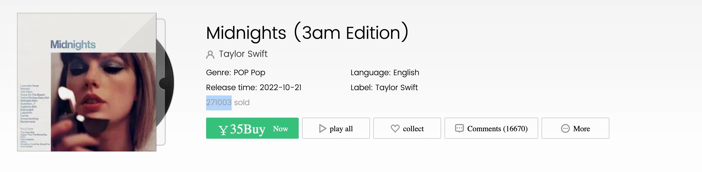702x172 pixels.
Task: Buy the album for 35 yuan
Action: click(x=252, y=128)
